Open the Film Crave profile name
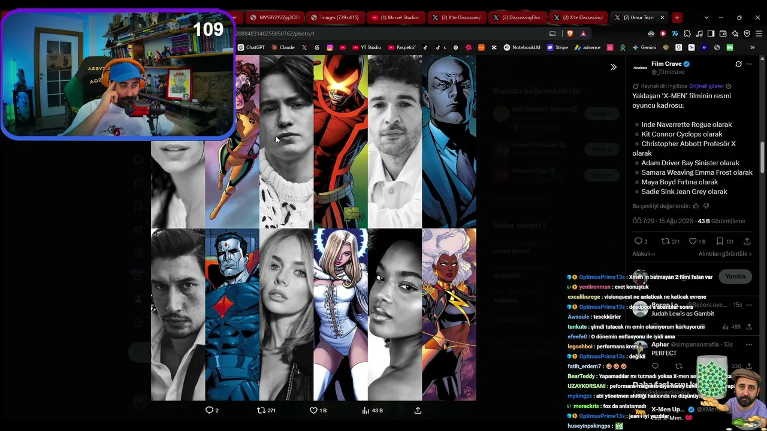767x431 pixels. click(666, 64)
